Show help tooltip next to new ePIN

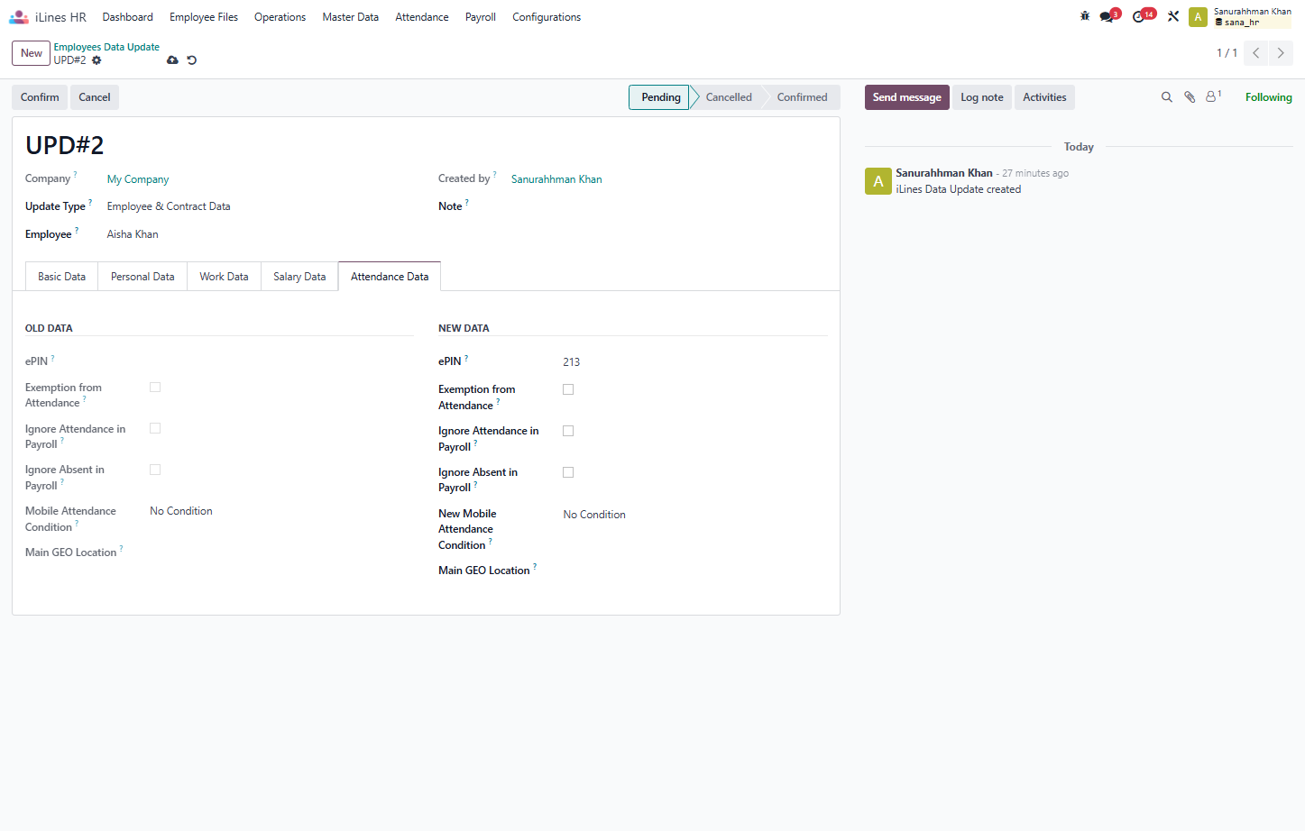point(466,358)
